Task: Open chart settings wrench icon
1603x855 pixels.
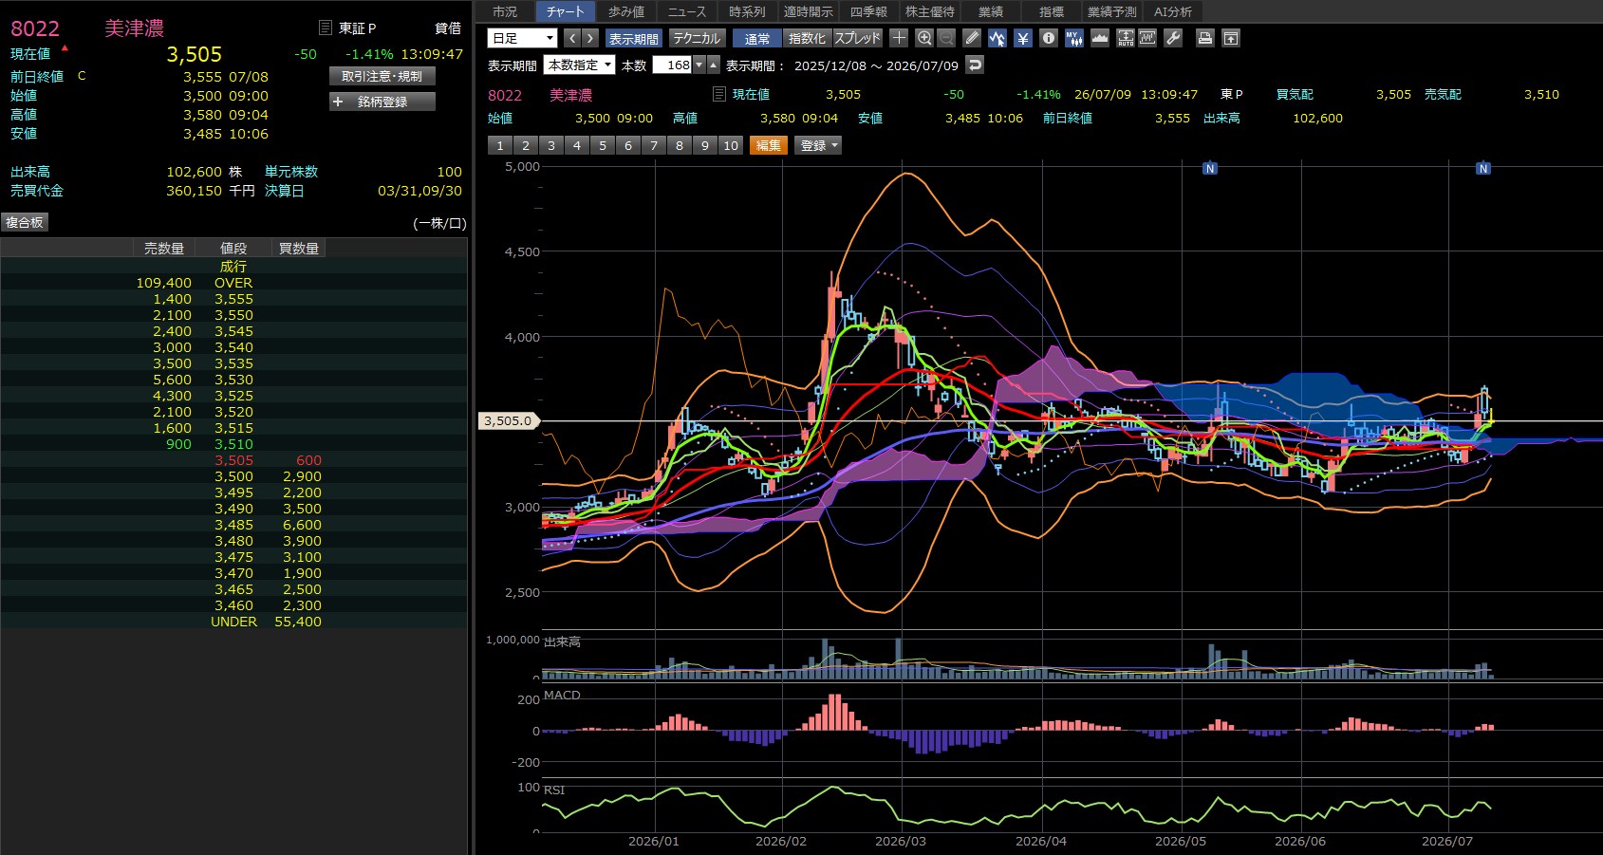Action: click(1174, 38)
